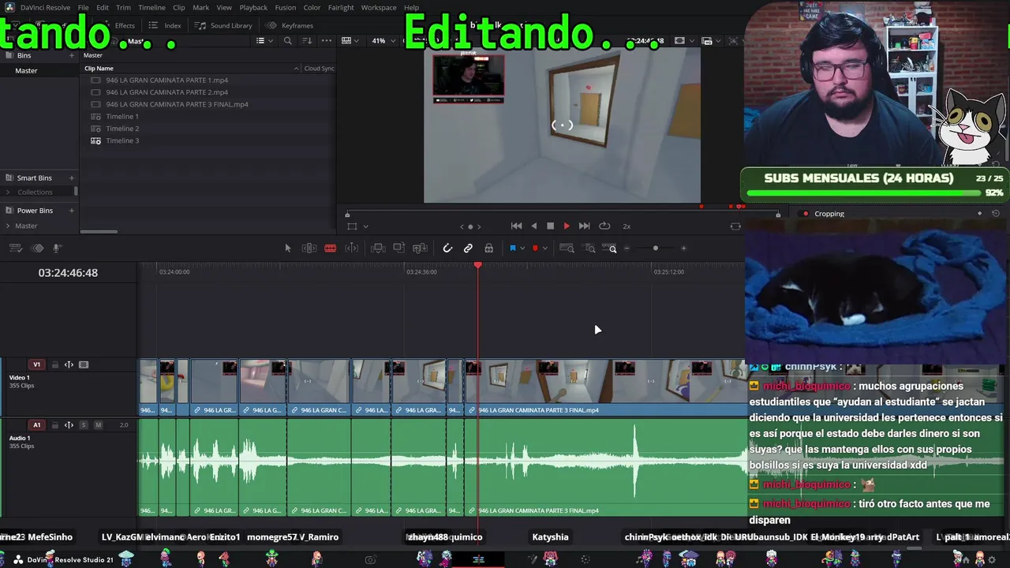Image resolution: width=1010 pixels, height=568 pixels.
Task: Zoom out timeline with minus icon
Action: tap(627, 248)
